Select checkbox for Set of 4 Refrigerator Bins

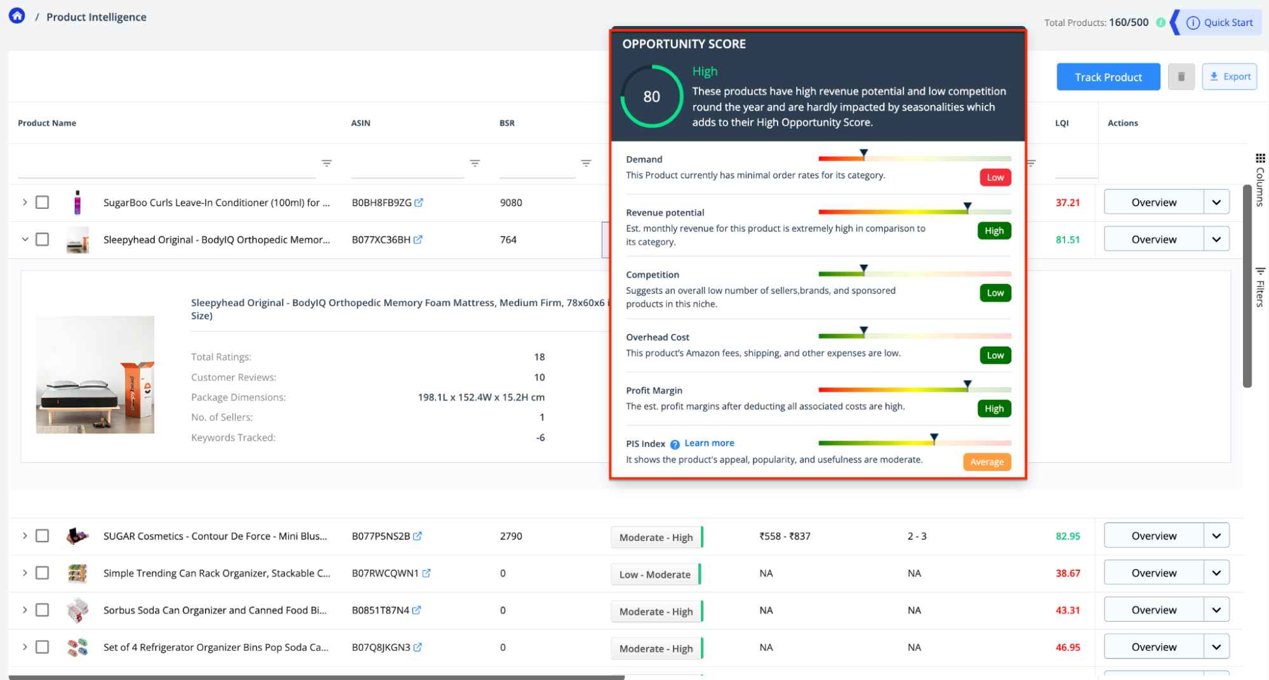point(43,647)
